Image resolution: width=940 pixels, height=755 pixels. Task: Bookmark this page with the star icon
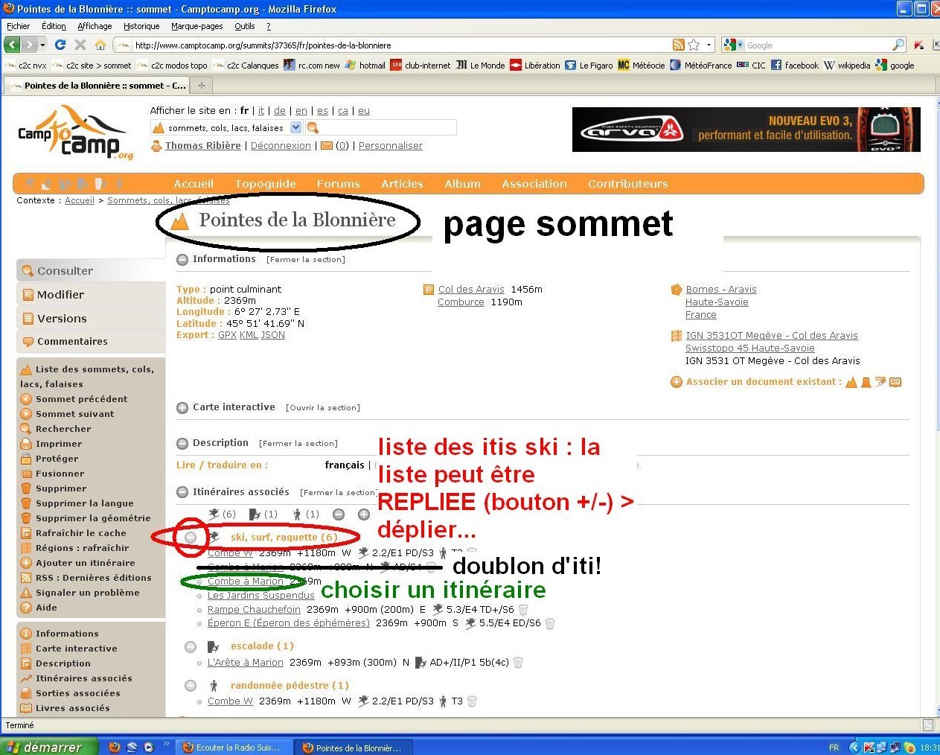(694, 45)
